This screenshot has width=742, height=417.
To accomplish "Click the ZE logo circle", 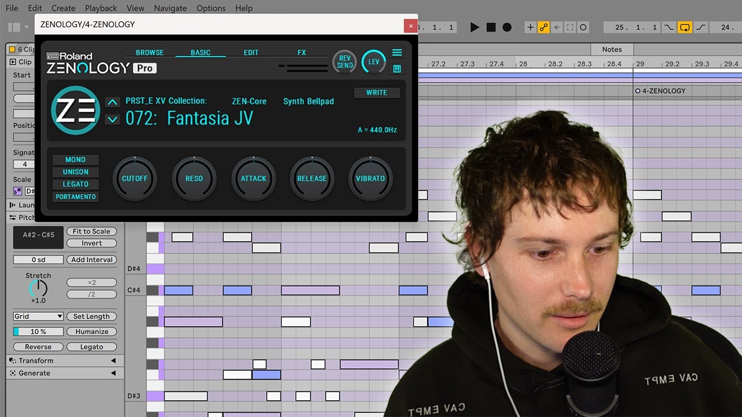I will 75,111.
